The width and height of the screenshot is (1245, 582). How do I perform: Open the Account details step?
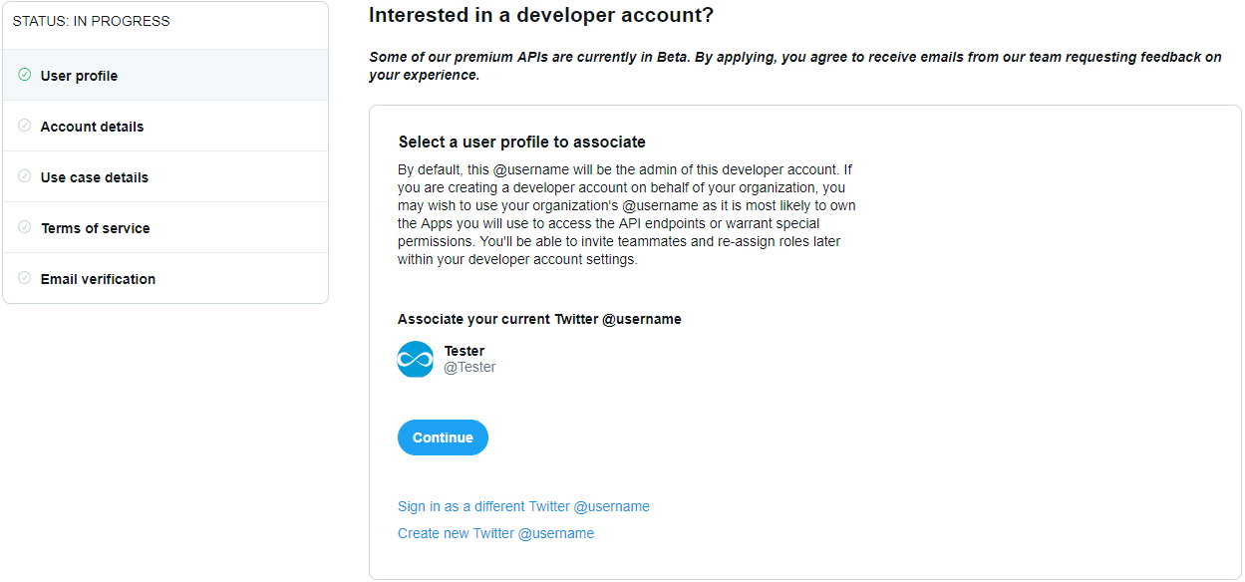[92, 126]
